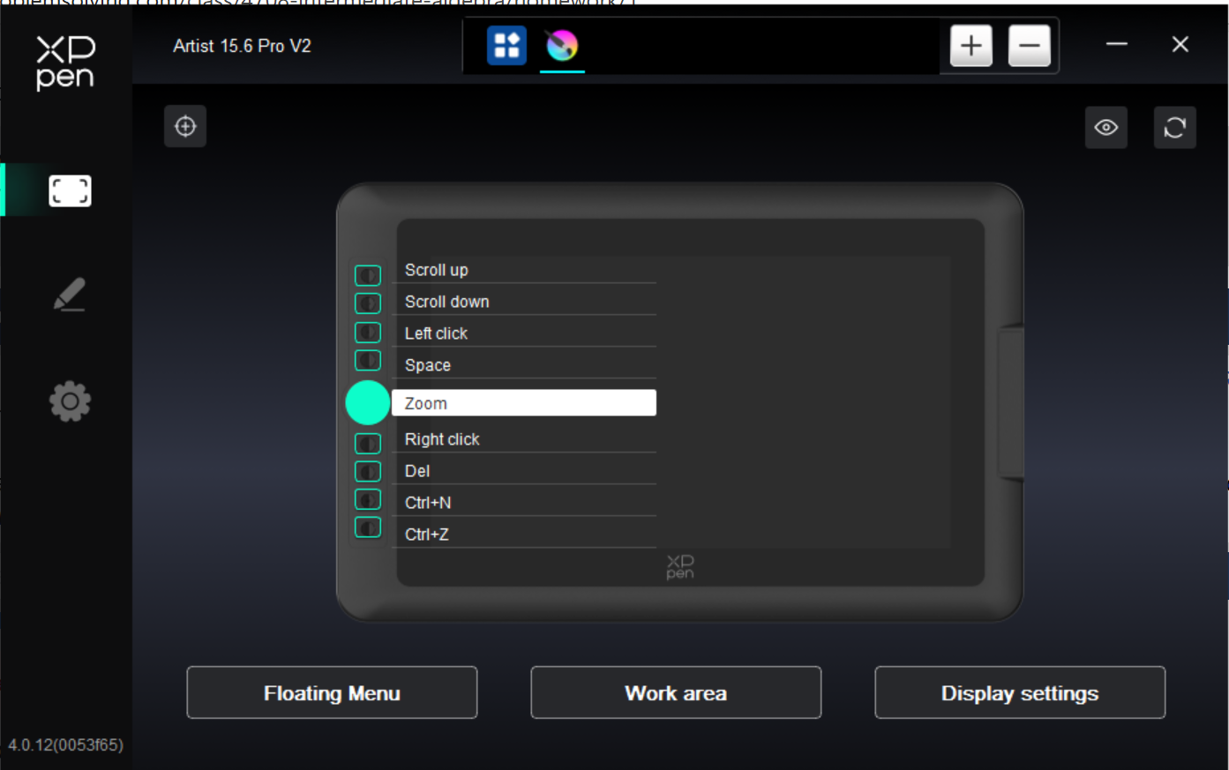The width and height of the screenshot is (1229, 770).
Task: Open the Left click key assignment
Action: (x=524, y=333)
